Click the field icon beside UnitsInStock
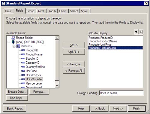The image size is (150, 114). pyautogui.click(x=23, y=75)
